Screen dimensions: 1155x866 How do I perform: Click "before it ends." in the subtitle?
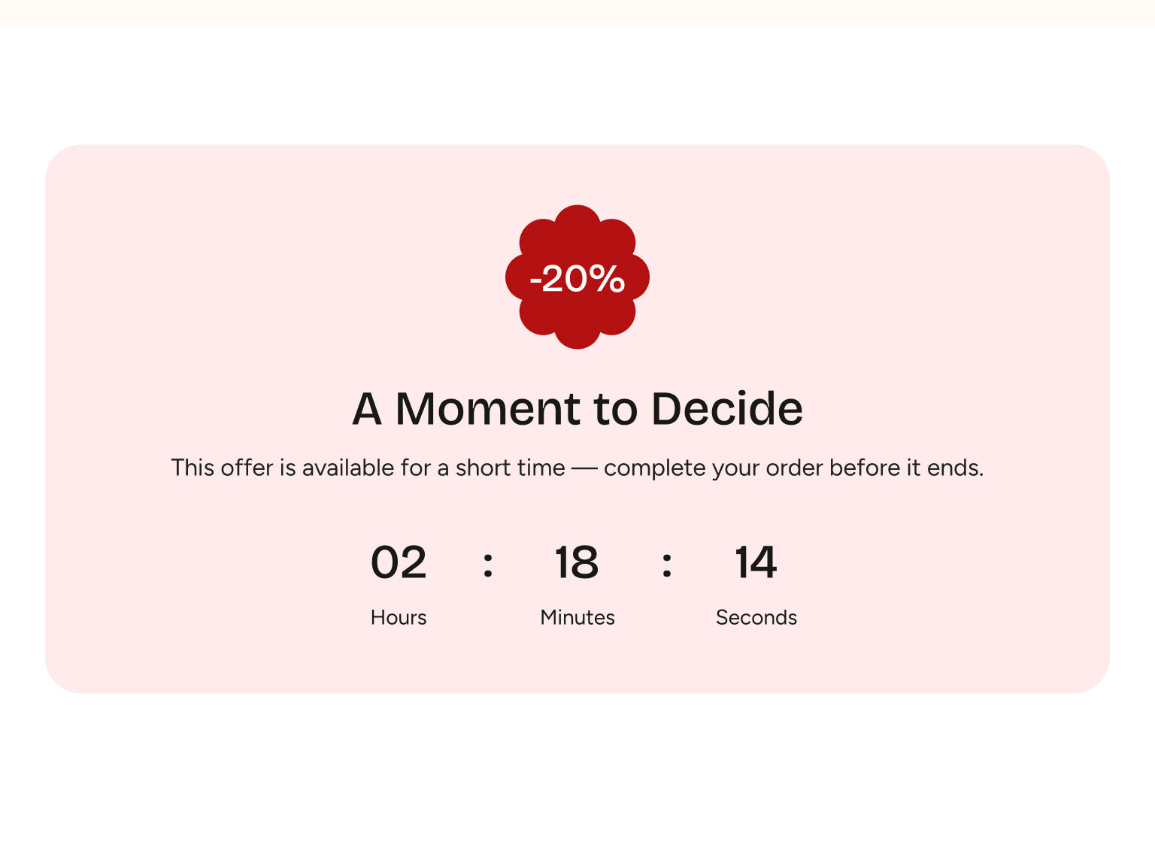(906, 468)
